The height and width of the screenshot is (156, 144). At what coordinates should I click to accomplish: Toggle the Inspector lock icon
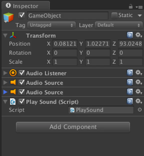[x=130, y=6]
